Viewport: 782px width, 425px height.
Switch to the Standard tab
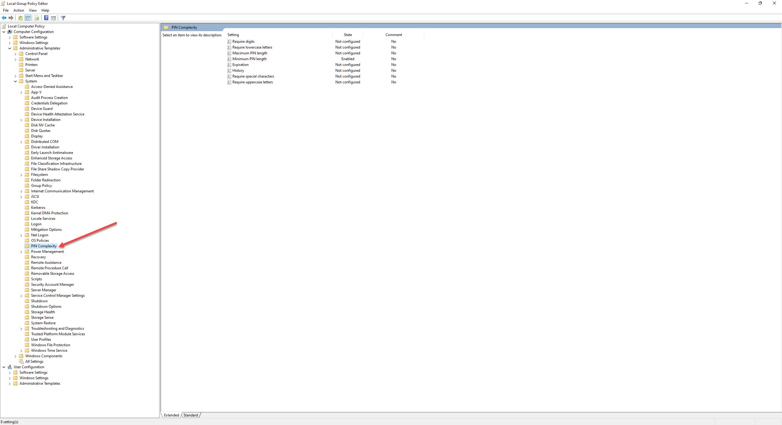click(x=191, y=415)
